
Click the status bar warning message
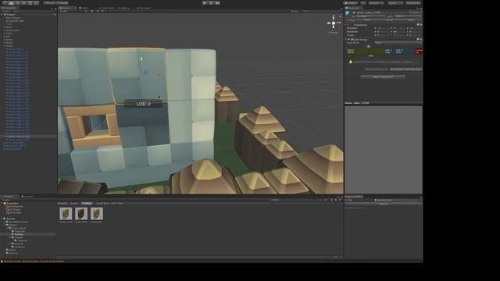pyautogui.click(x=34, y=261)
